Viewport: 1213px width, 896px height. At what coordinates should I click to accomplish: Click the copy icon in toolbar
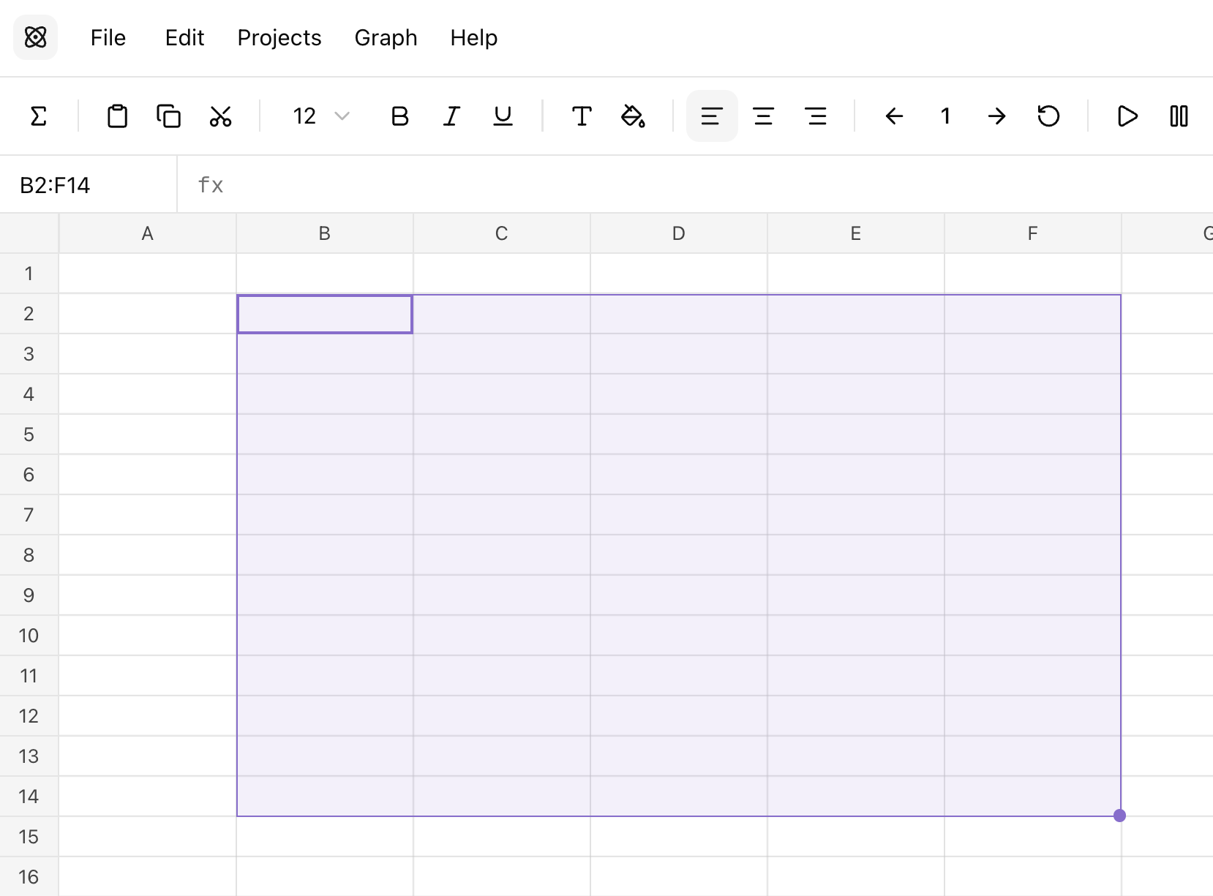point(168,116)
